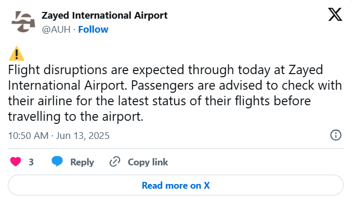Click the Copy link label

click(148, 162)
